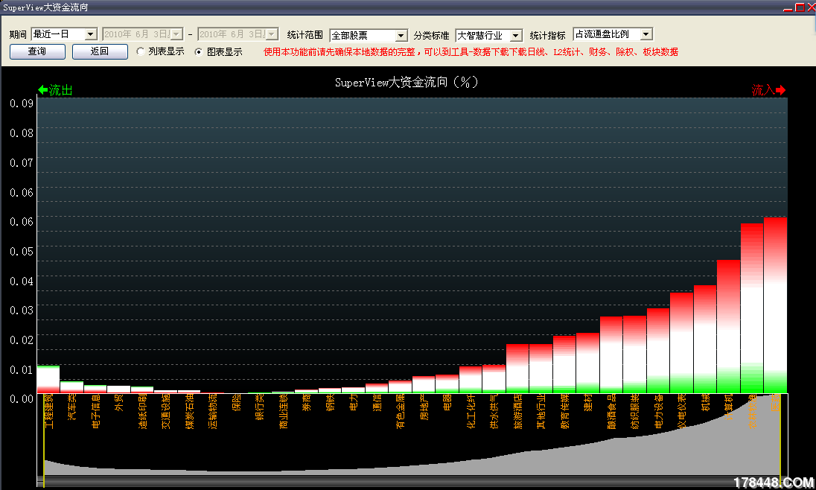Click the 查询 query button
Viewport: 816px width, 490px height.
pos(37,51)
